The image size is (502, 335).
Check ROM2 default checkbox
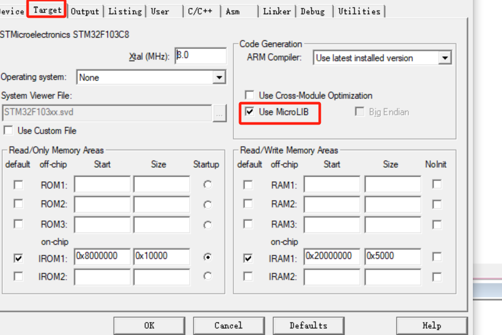pyautogui.click(x=18, y=204)
